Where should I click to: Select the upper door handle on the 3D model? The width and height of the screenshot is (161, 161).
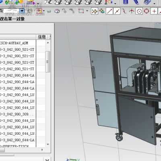point(93,72)
